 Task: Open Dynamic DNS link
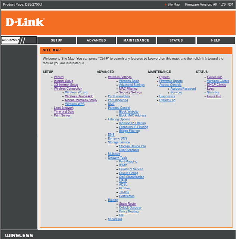click(x=118, y=139)
